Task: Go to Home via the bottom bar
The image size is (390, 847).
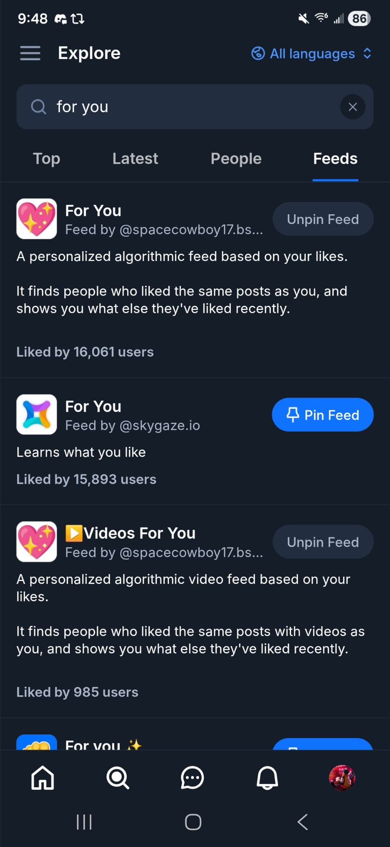Action: [43, 778]
